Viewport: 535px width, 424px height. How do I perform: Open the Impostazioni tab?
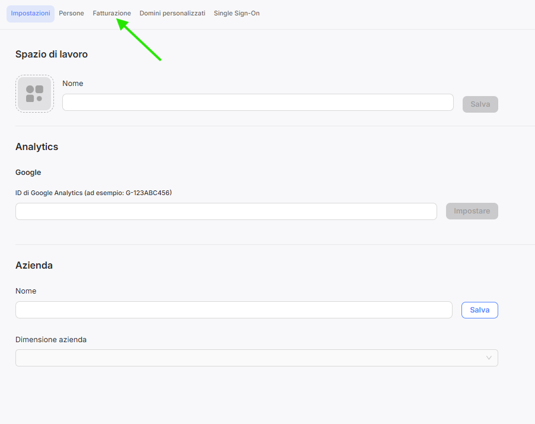[30, 13]
